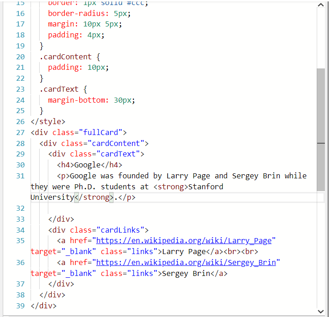Click the "cardContent" class value on line 28
This screenshot has height=317, width=329.
pos(116,144)
